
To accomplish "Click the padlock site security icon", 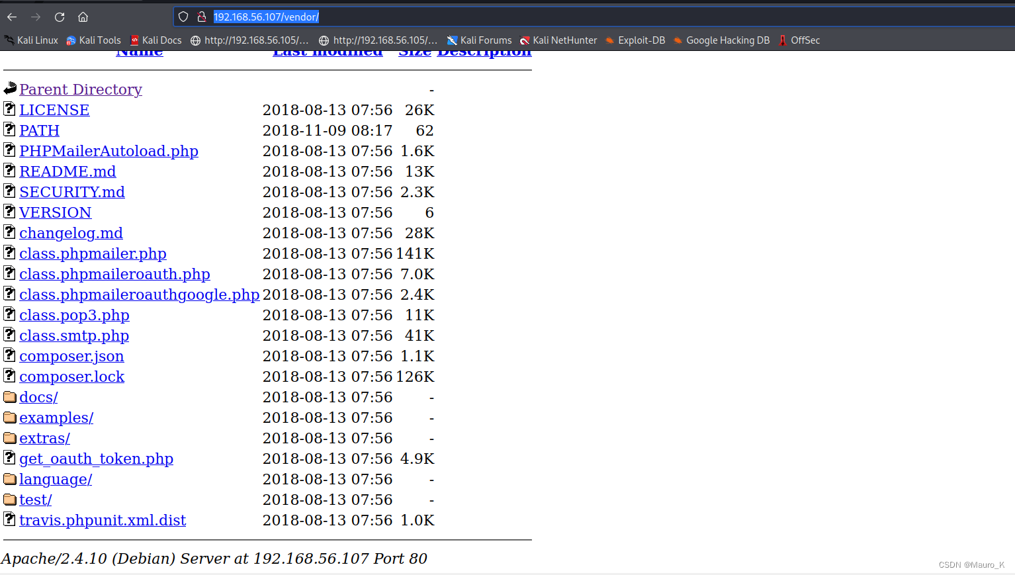I will [x=202, y=17].
